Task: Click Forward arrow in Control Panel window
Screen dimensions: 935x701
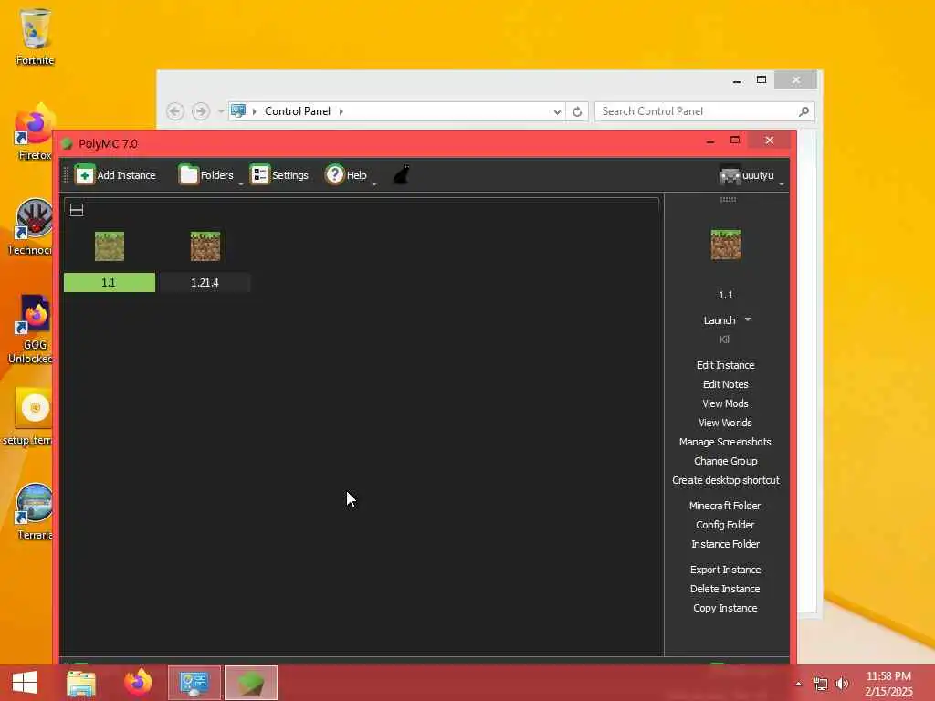Action: [x=201, y=111]
